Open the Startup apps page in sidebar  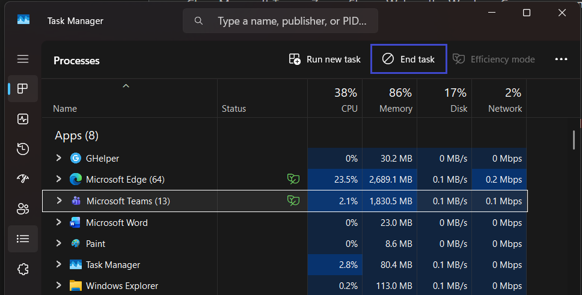[x=23, y=179]
